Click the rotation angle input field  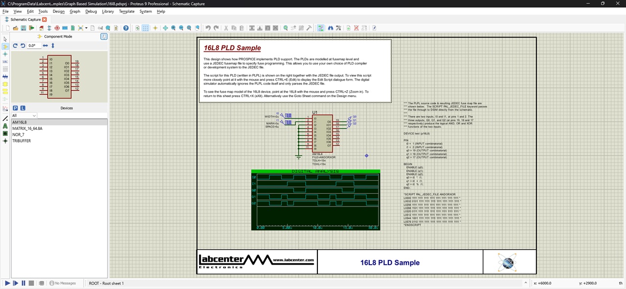click(x=33, y=45)
